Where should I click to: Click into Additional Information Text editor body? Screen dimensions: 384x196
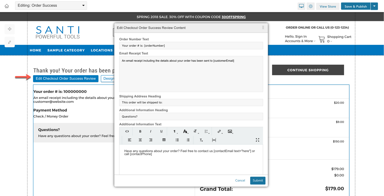click(x=191, y=159)
